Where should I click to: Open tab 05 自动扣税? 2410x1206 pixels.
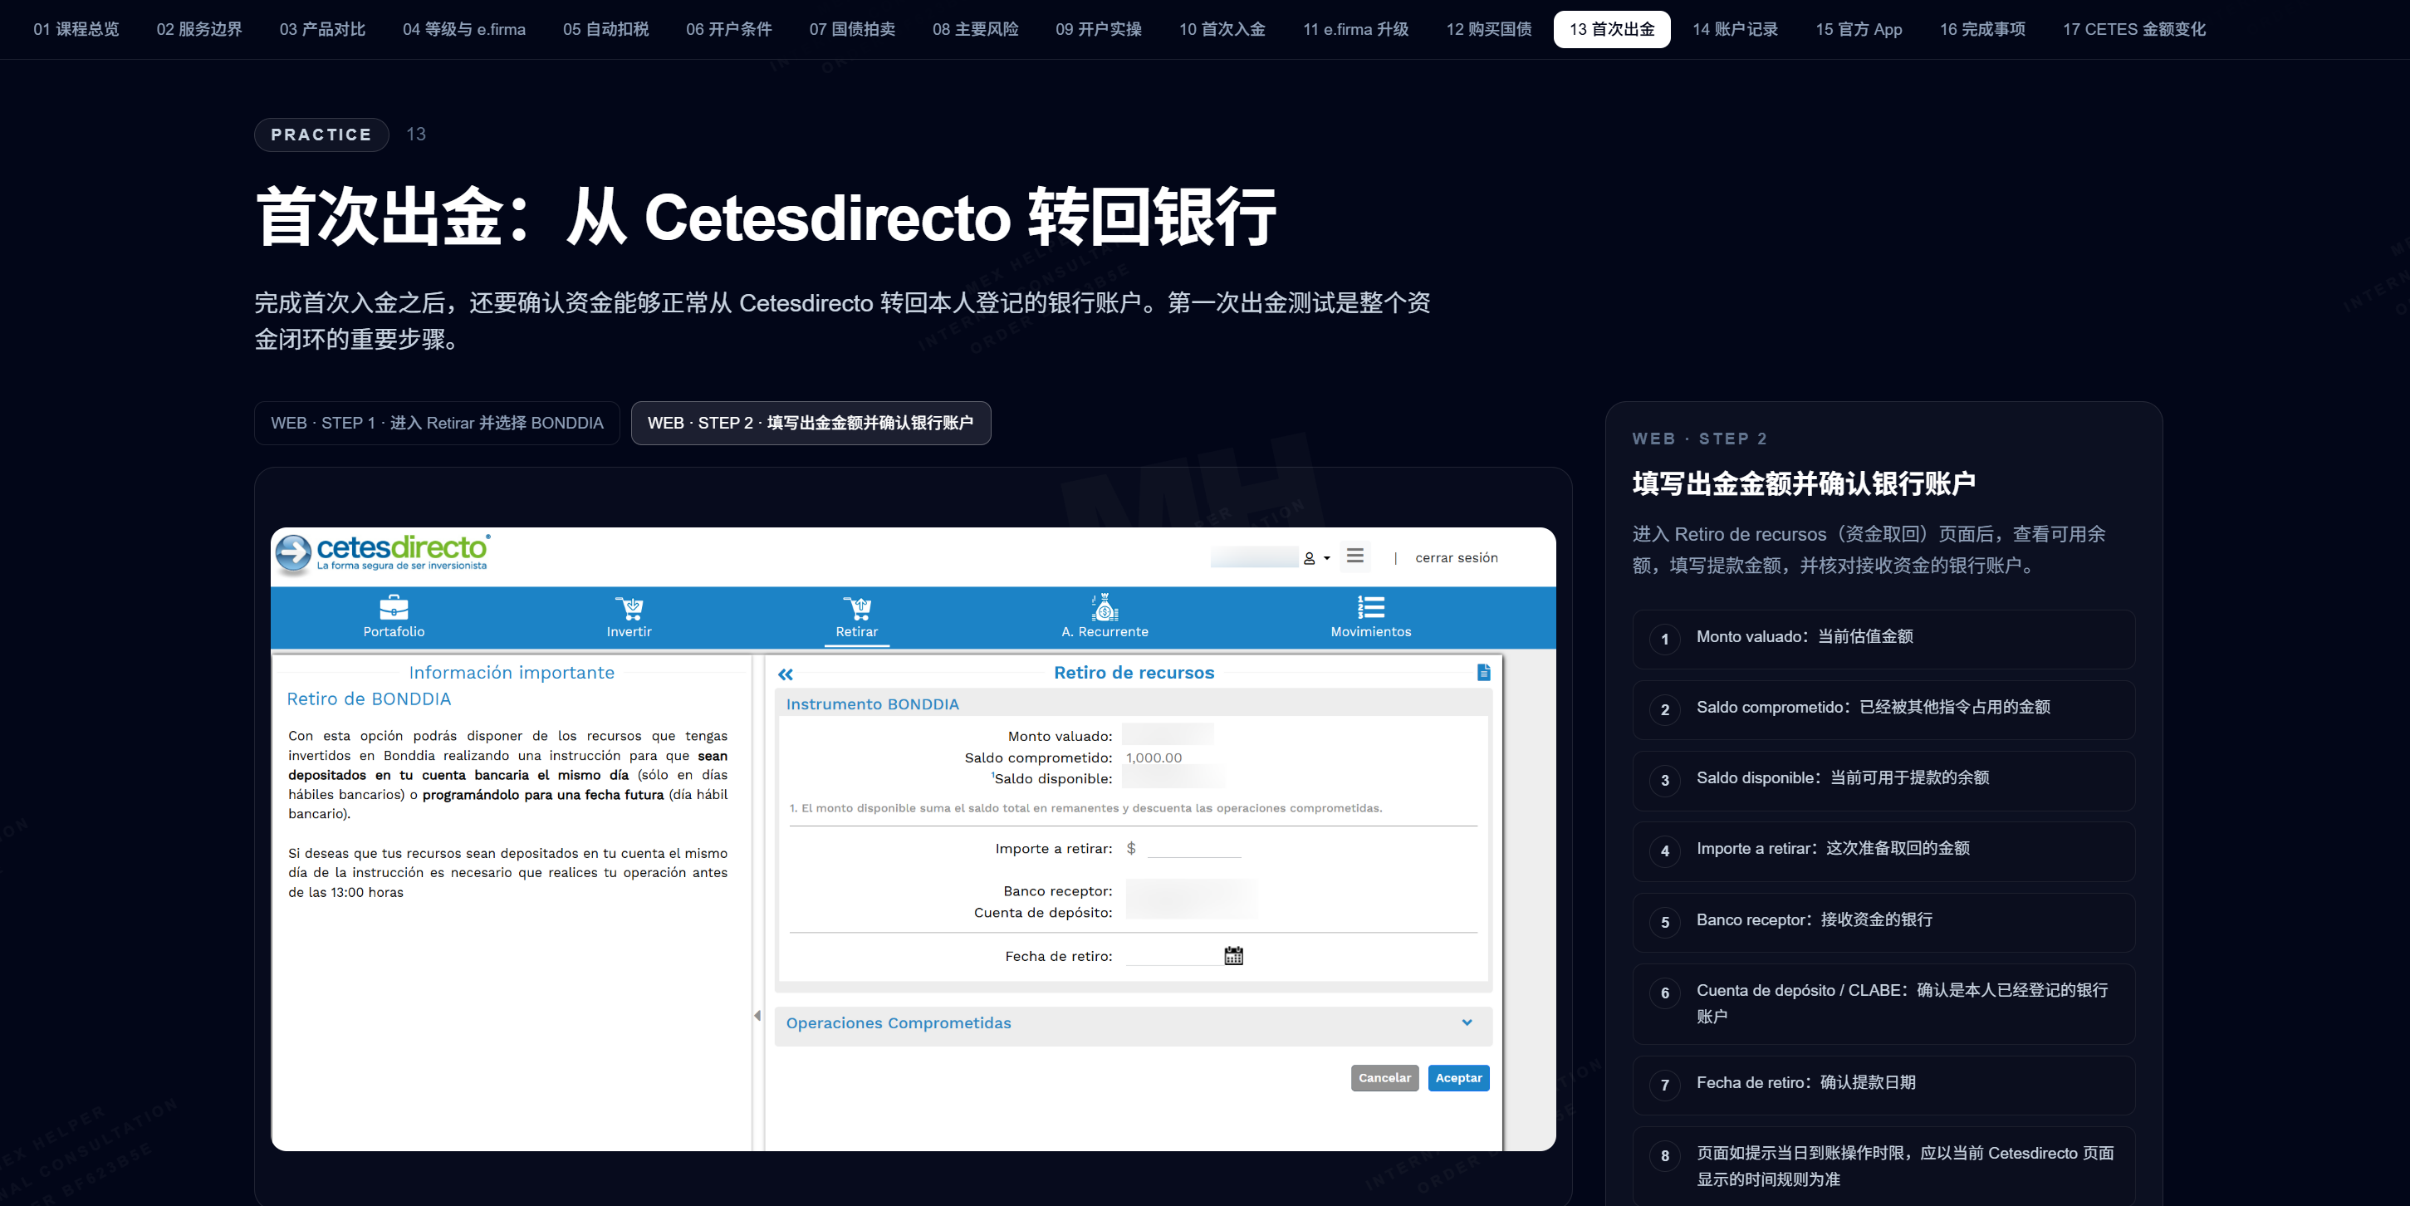click(x=606, y=29)
